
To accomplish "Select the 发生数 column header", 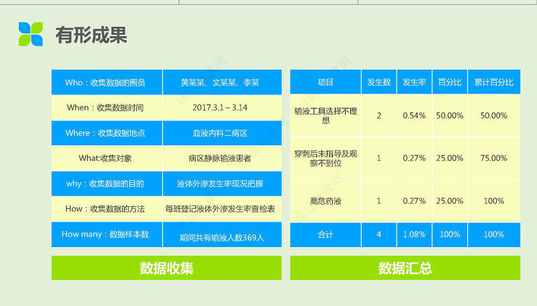I will (379, 82).
